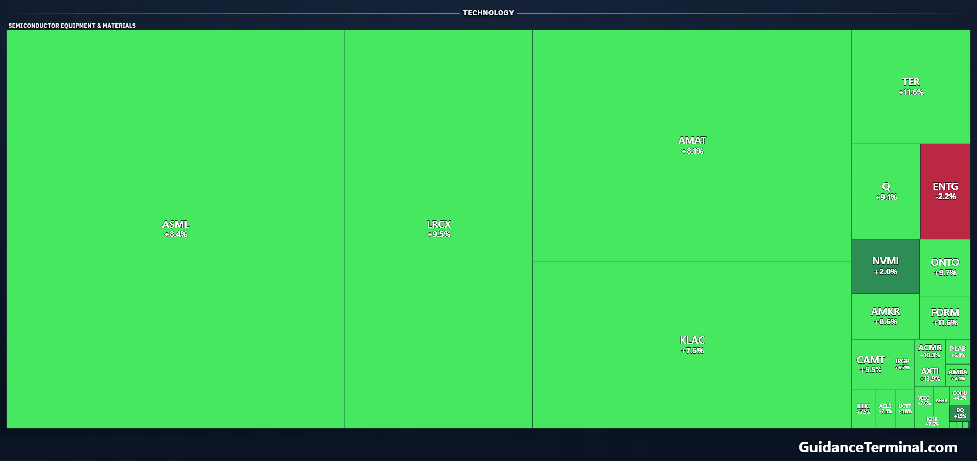
Task: Select the KLAC tile in the treemap
Action: coord(692,345)
